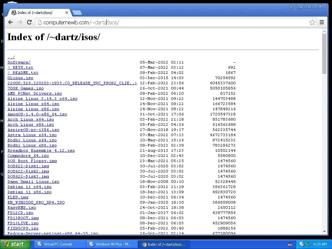The image size is (332, 249).
Task: Click the clock showing 6:20 AM
Action: tap(320, 244)
